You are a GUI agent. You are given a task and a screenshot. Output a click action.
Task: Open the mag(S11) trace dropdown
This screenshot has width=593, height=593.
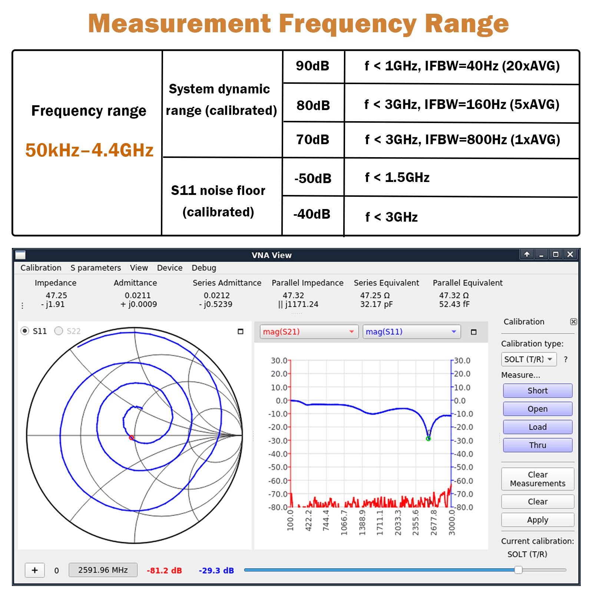[x=411, y=332]
